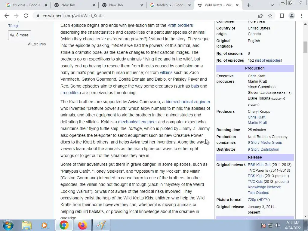View site security lock information
This screenshot has width=308, height=231.
pos(38,16)
